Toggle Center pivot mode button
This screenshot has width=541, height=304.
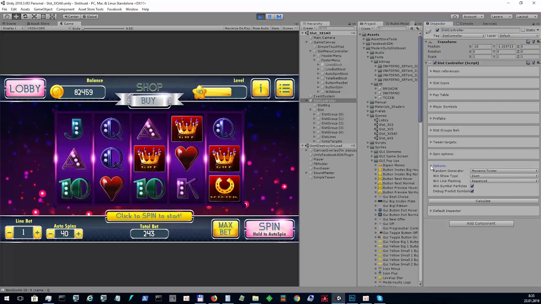(x=71, y=16)
